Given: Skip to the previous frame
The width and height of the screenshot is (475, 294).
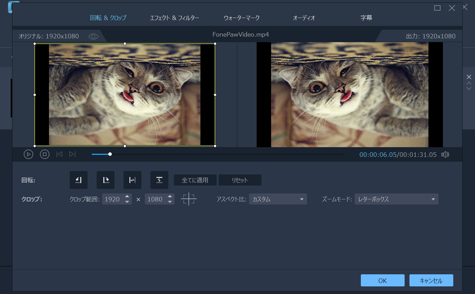Looking at the screenshot, I should (59, 154).
